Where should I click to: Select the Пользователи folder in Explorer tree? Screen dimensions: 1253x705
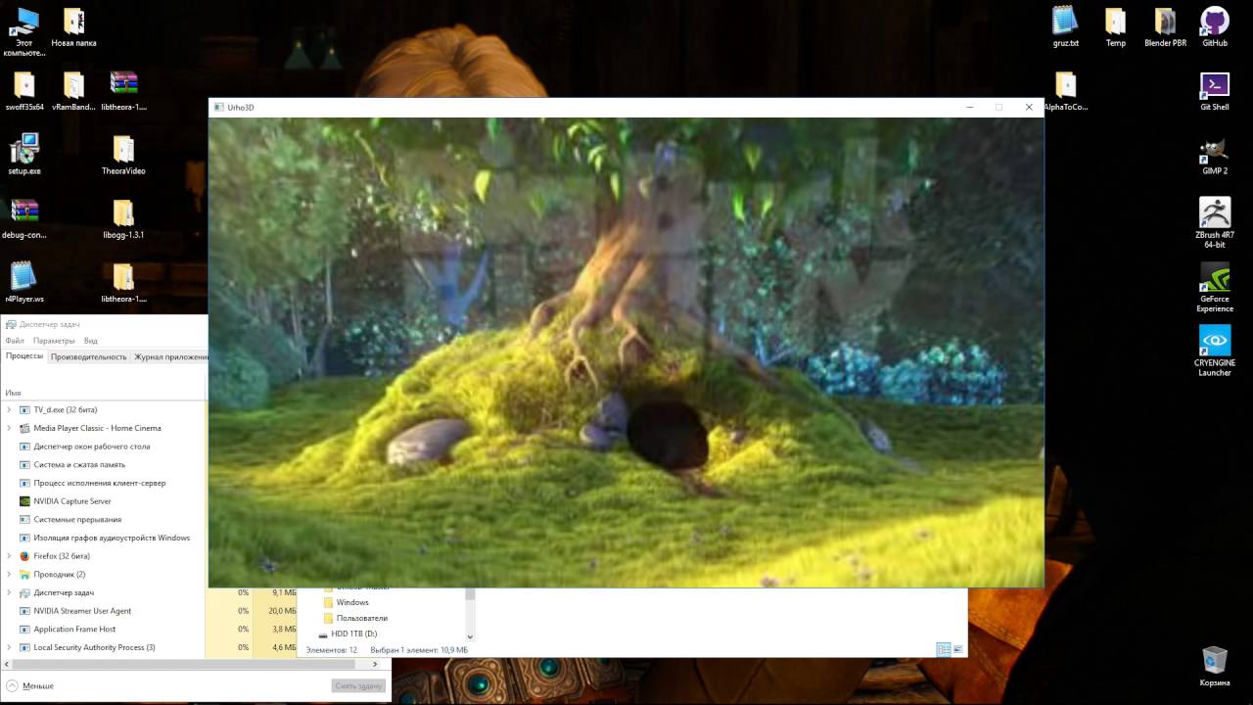361,618
